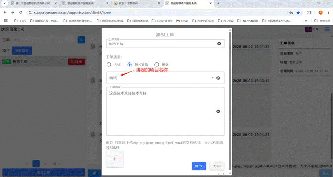Select the FAE ticket type radio button
Screen dimensions: 333x177
pos(109,65)
